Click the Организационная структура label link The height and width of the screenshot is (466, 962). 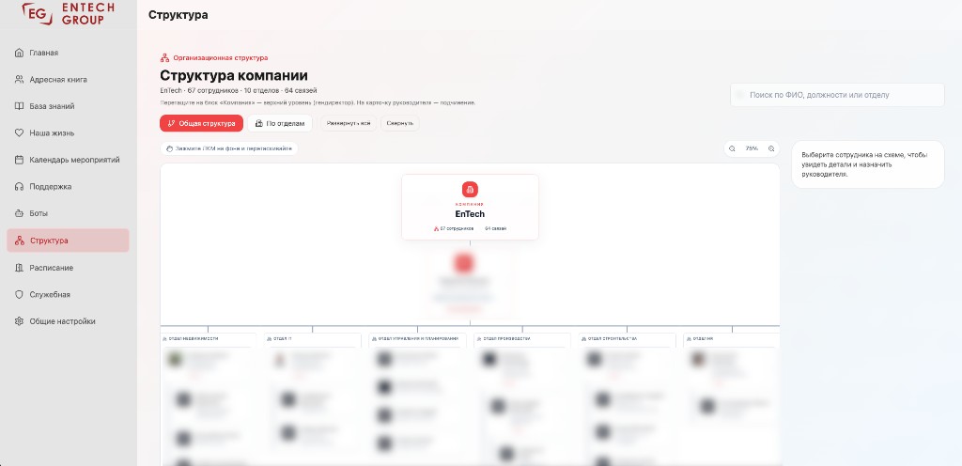coord(220,58)
